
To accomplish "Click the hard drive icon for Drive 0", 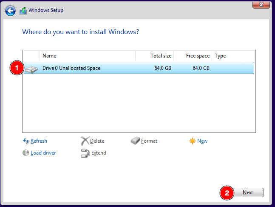I will click(31, 69).
